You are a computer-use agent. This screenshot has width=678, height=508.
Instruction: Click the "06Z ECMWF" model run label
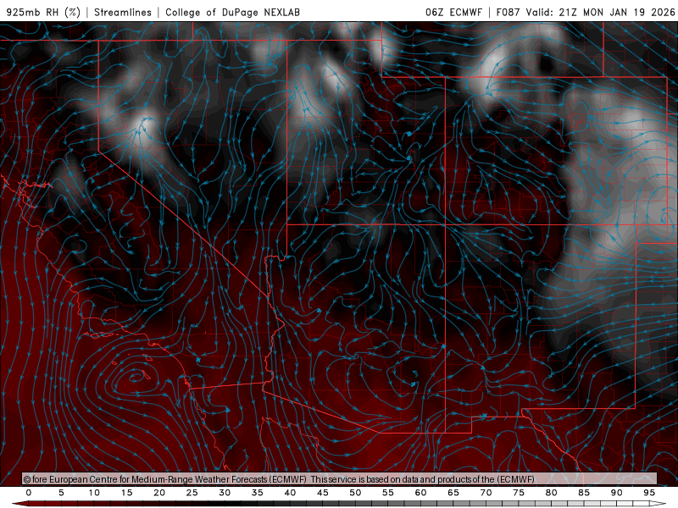point(453,12)
